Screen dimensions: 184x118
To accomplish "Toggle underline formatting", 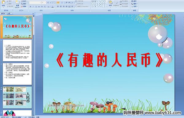I will [x=36, y=7].
